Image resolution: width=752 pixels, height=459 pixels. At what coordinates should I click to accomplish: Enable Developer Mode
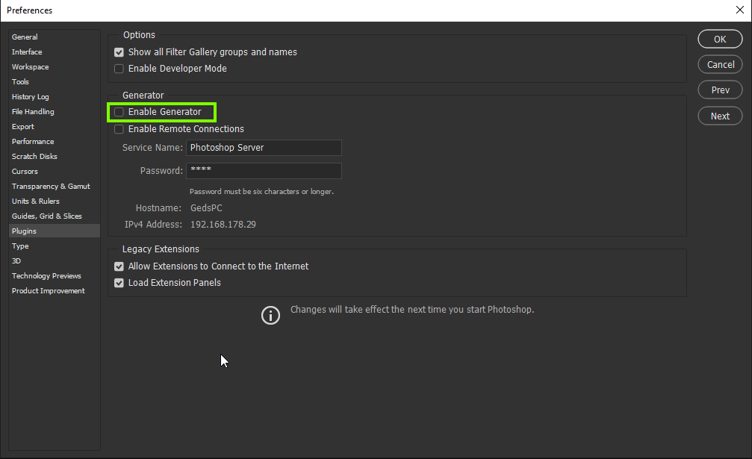click(119, 68)
